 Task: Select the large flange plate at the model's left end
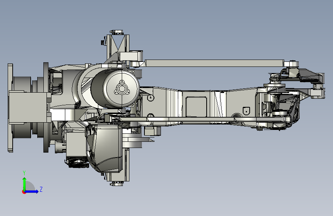point(10,108)
